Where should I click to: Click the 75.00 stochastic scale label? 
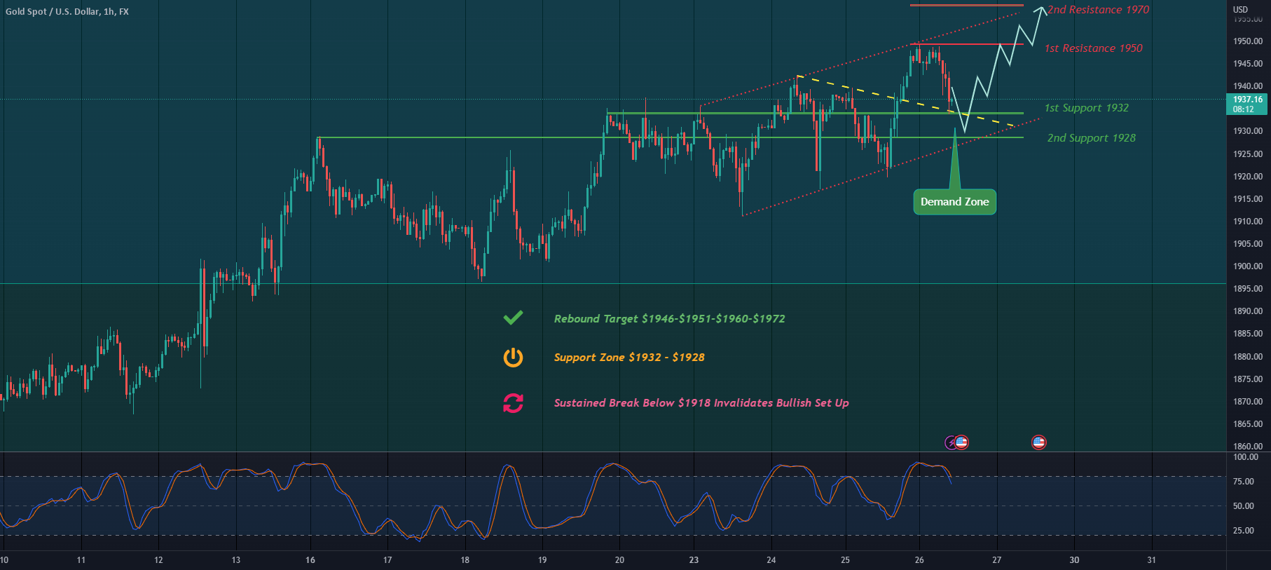(x=1244, y=482)
